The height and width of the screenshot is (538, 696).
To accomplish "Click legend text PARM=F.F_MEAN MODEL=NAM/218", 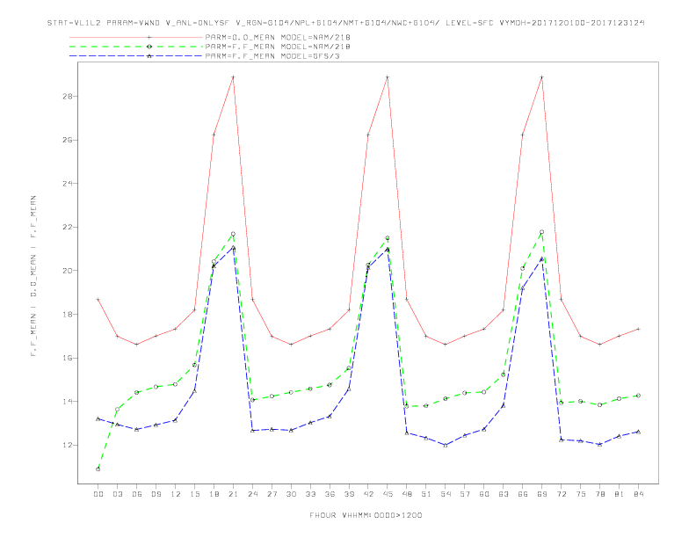I will [278, 47].
